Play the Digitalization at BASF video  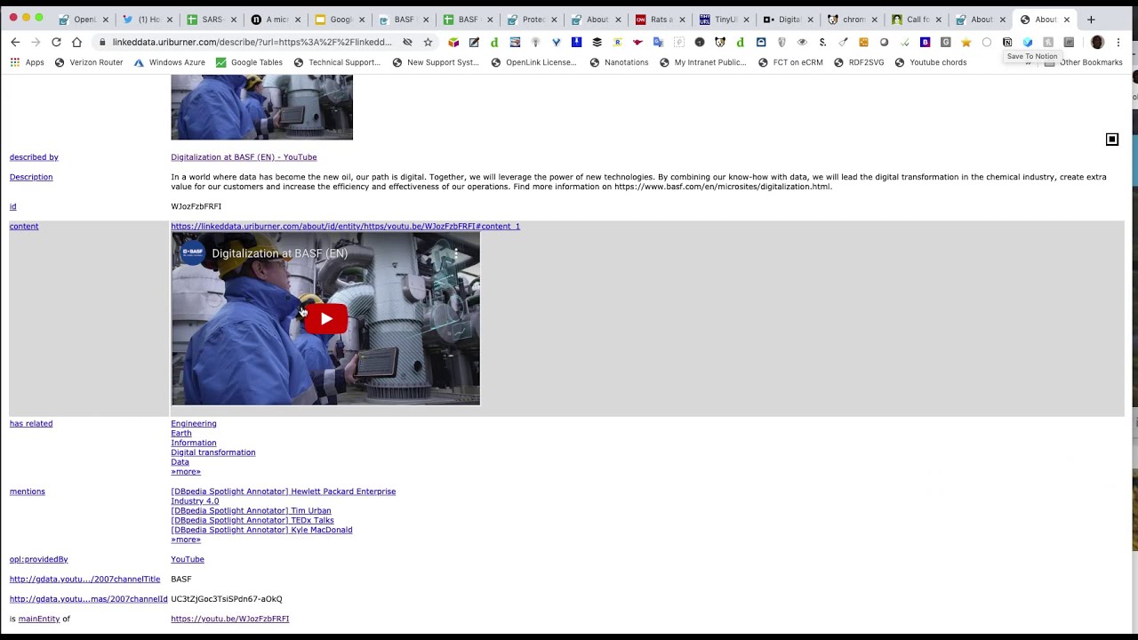(x=326, y=318)
